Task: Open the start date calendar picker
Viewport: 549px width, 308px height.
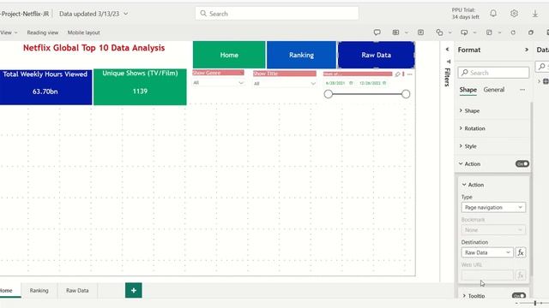Action: [x=351, y=83]
